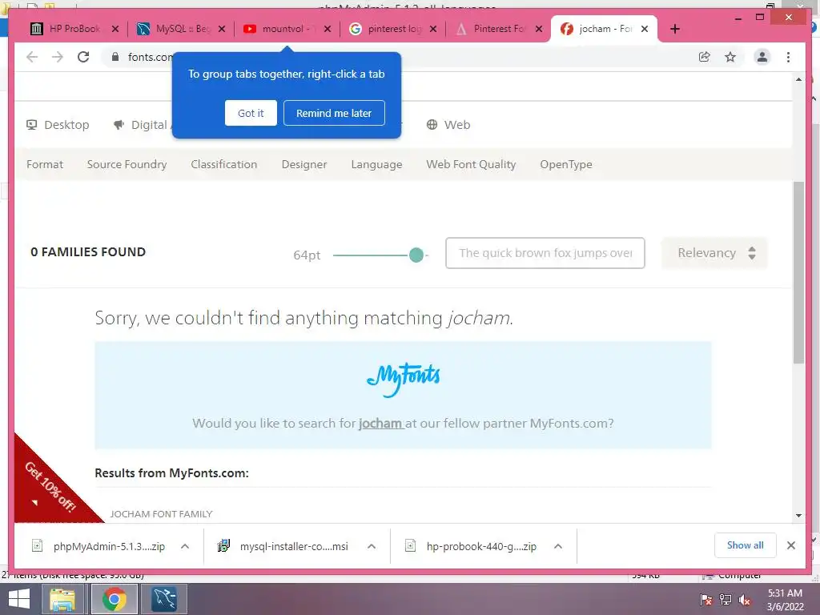Follow the jocham link to MyFonts
The image size is (820, 615).
(380, 423)
